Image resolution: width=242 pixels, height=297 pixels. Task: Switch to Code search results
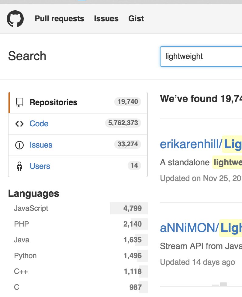click(x=78, y=124)
